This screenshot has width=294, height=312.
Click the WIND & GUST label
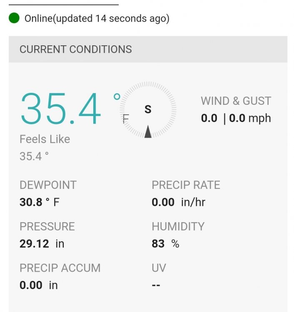[x=236, y=101]
